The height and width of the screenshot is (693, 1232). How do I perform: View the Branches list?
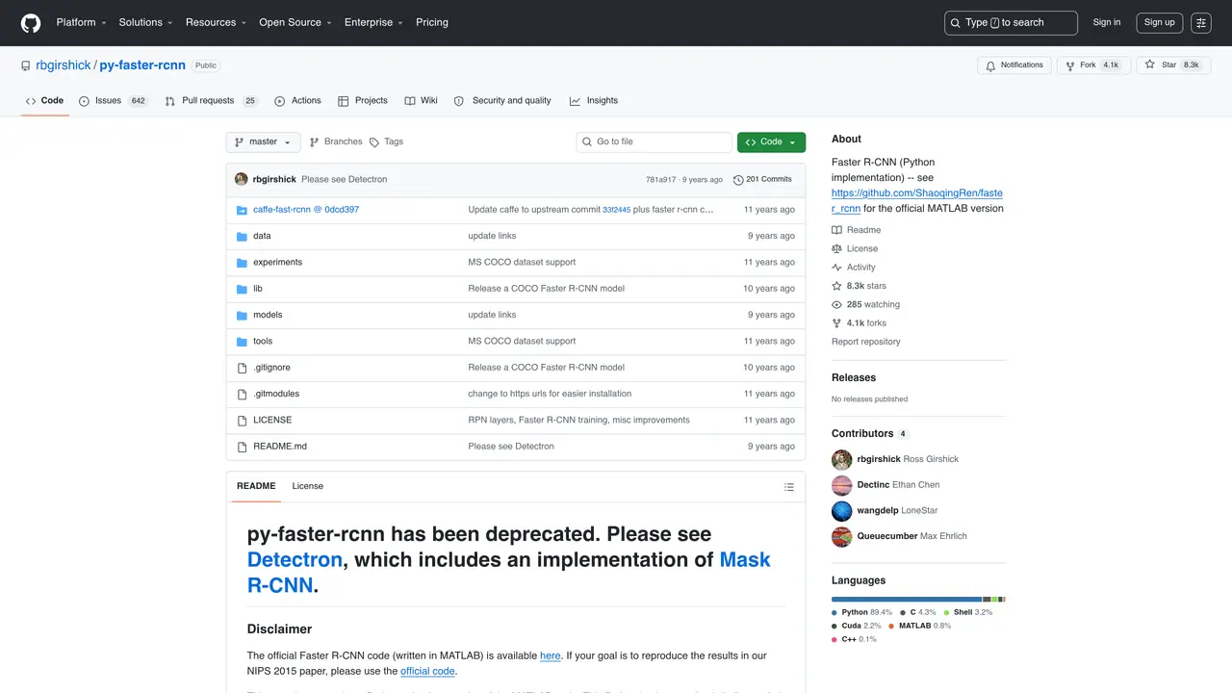click(336, 142)
